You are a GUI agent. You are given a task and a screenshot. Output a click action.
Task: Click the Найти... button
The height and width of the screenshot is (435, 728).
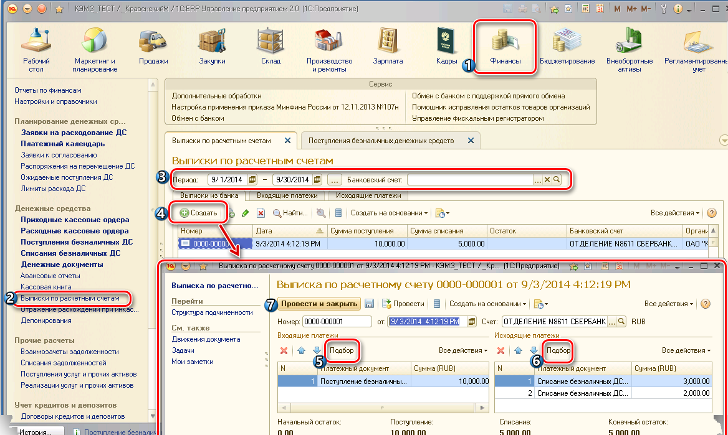pyautogui.click(x=290, y=213)
